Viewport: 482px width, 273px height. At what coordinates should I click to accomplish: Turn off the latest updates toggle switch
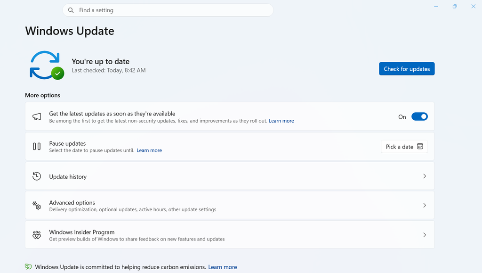click(419, 116)
